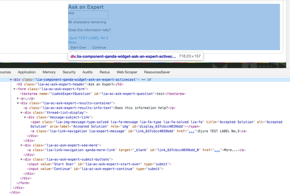Viewport: 290px width, 195px height.
Task: Collapse the submit-buttons div node
Action: (x=21, y=159)
